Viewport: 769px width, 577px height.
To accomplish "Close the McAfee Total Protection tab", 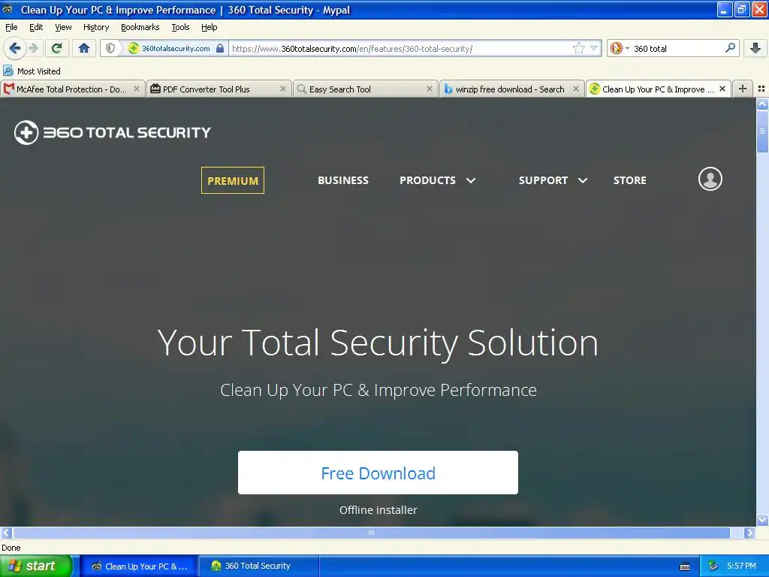I will click(x=137, y=89).
